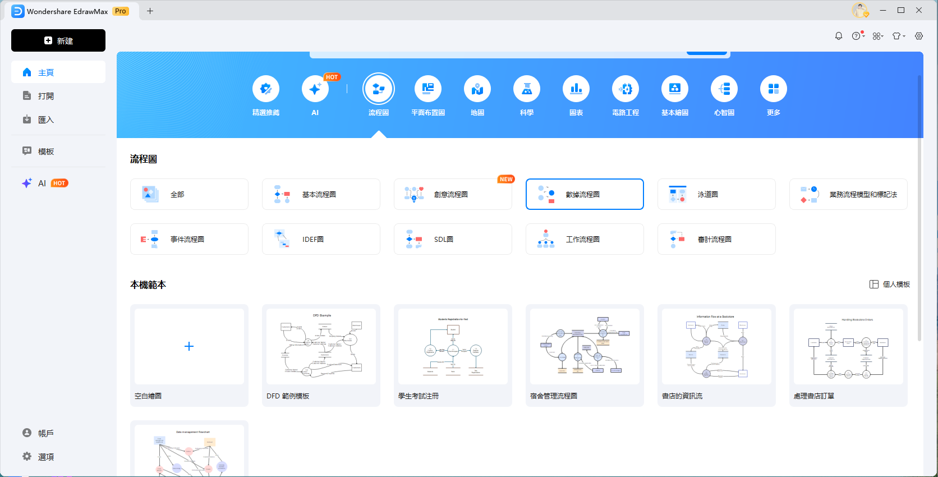The width and height of the screenshot is (938, 477).
Task: Open the settings gear icon
Action: pyautogui.click(x=919, y=36)
